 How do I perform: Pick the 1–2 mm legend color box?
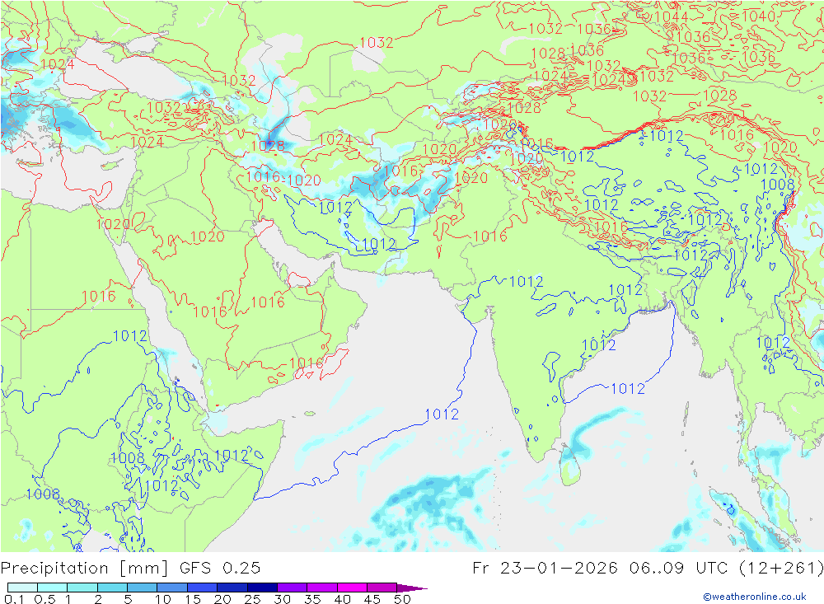(82, 588)
